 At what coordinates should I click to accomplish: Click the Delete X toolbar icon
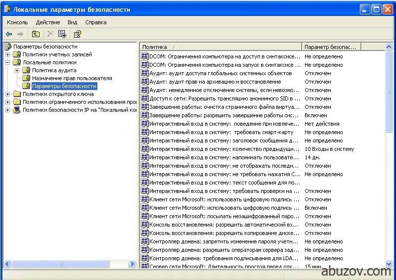[x=50, y=34]
